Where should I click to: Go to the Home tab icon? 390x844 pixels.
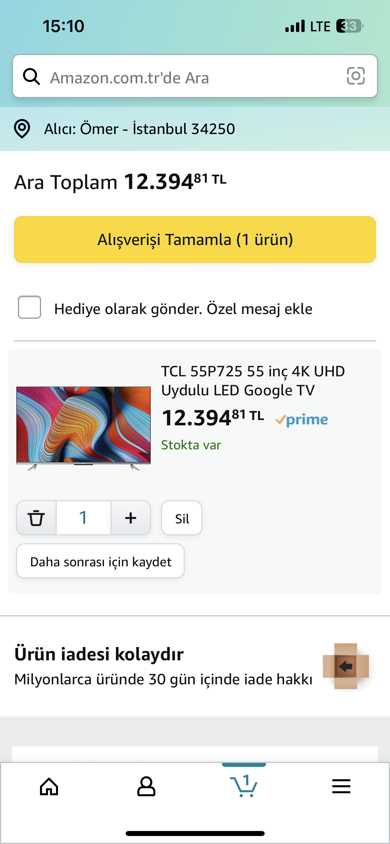coord(49,787)
